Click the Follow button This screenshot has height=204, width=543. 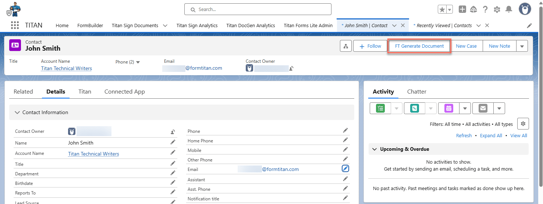pyautogui.click(x=370, y=46)
